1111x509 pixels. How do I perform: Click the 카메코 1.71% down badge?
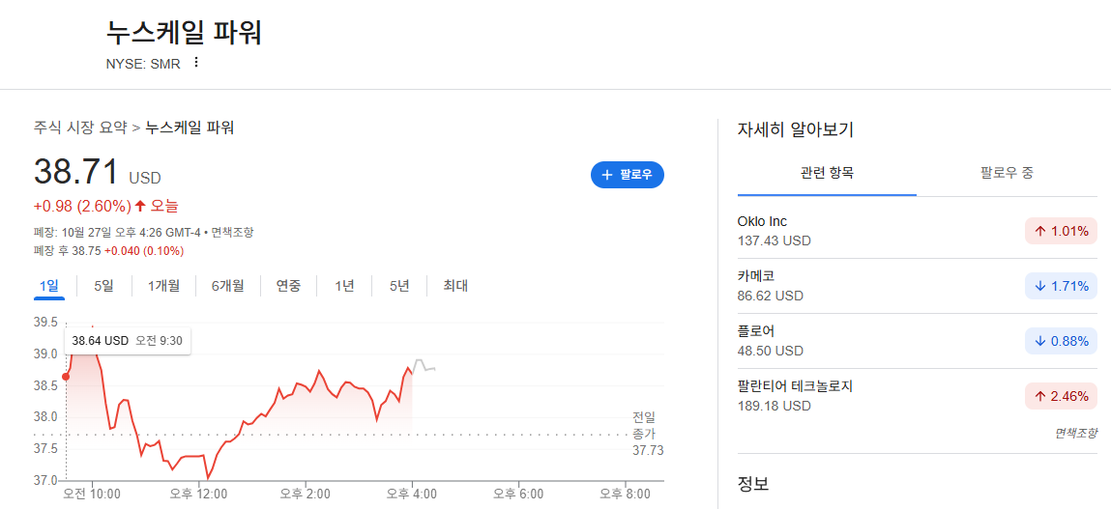(1061, 286)
